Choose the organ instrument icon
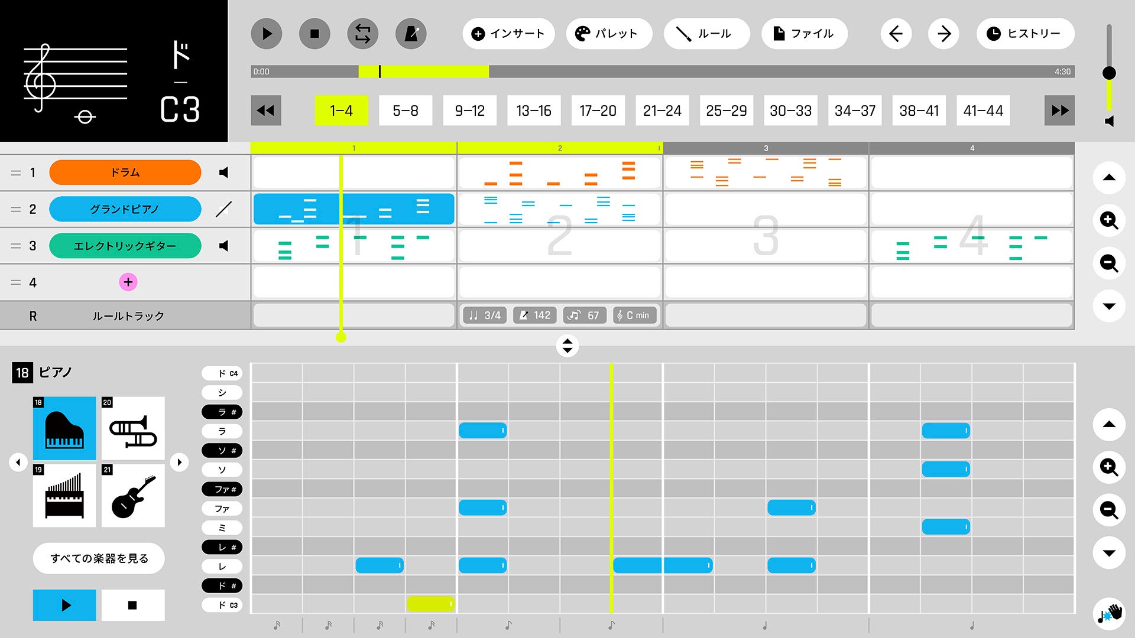The width and height of the screenshot is (1135, 638). pyautogui.click(x=64, y=496)
